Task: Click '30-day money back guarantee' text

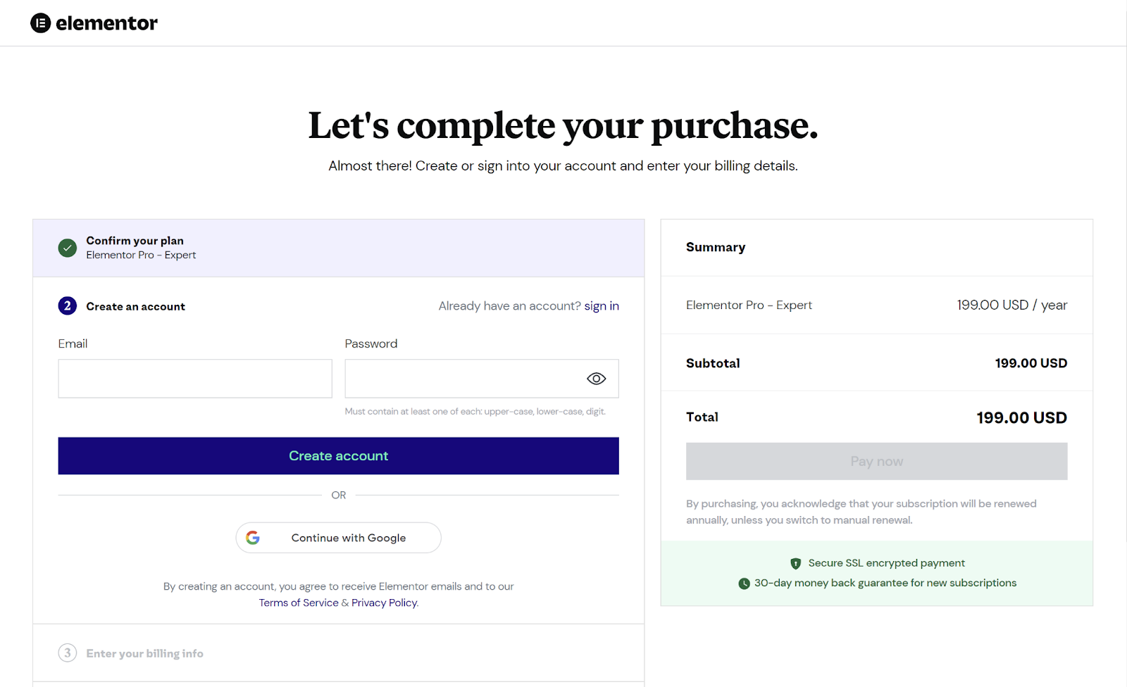Action: point(885,583)
